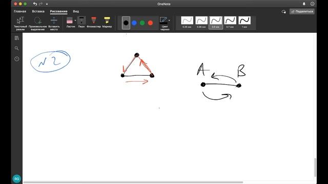Viewport: 328px width, 184px height.
Task: Pick the red ink color
Action: coord(150,22)
